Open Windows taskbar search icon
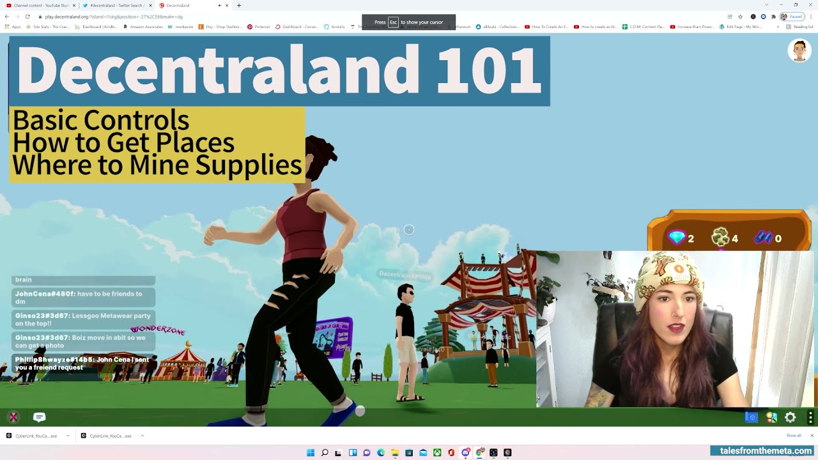This screenshot has width=818, height=460. point(325,452)
